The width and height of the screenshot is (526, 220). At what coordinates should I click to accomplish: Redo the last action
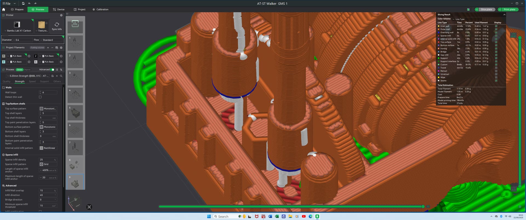point(35,4)
